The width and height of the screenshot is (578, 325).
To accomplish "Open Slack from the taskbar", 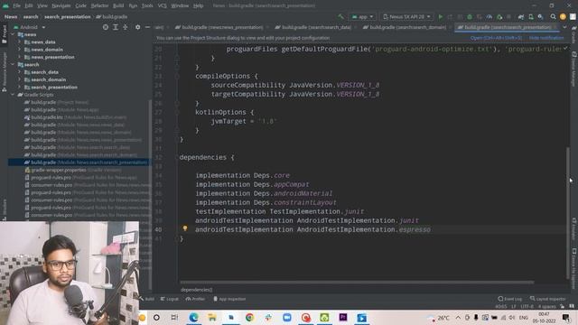I will coord(268,317).
